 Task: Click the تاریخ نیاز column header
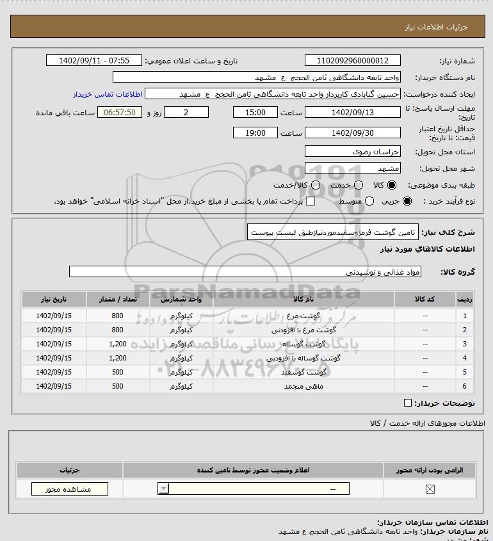(54, 299)
